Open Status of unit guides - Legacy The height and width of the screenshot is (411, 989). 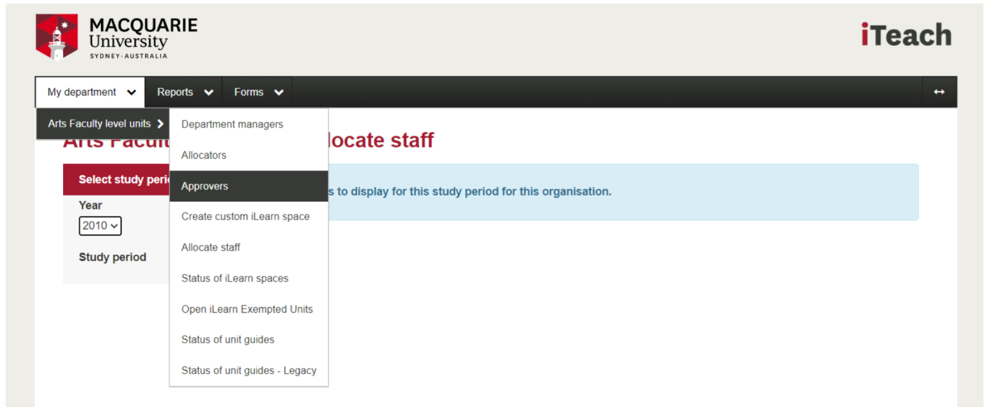tap(249, 370)
